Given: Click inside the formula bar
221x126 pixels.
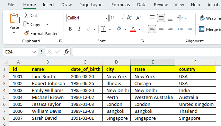Looking at the screenshot, I should click(x=147, y=52).
